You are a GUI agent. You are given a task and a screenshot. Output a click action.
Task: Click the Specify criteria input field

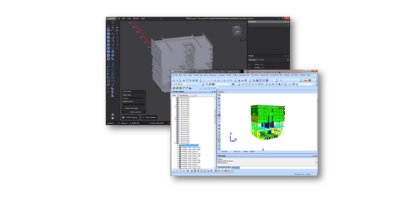tap(134, 104)
